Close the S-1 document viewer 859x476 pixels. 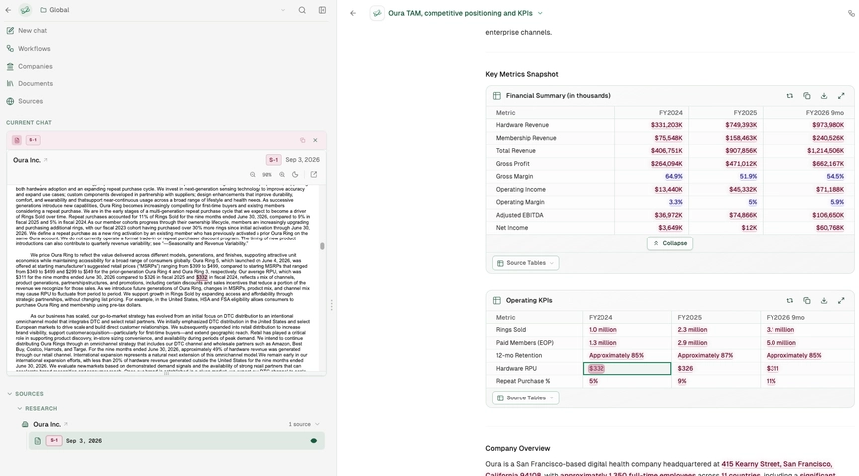click(x=315, y=140)
